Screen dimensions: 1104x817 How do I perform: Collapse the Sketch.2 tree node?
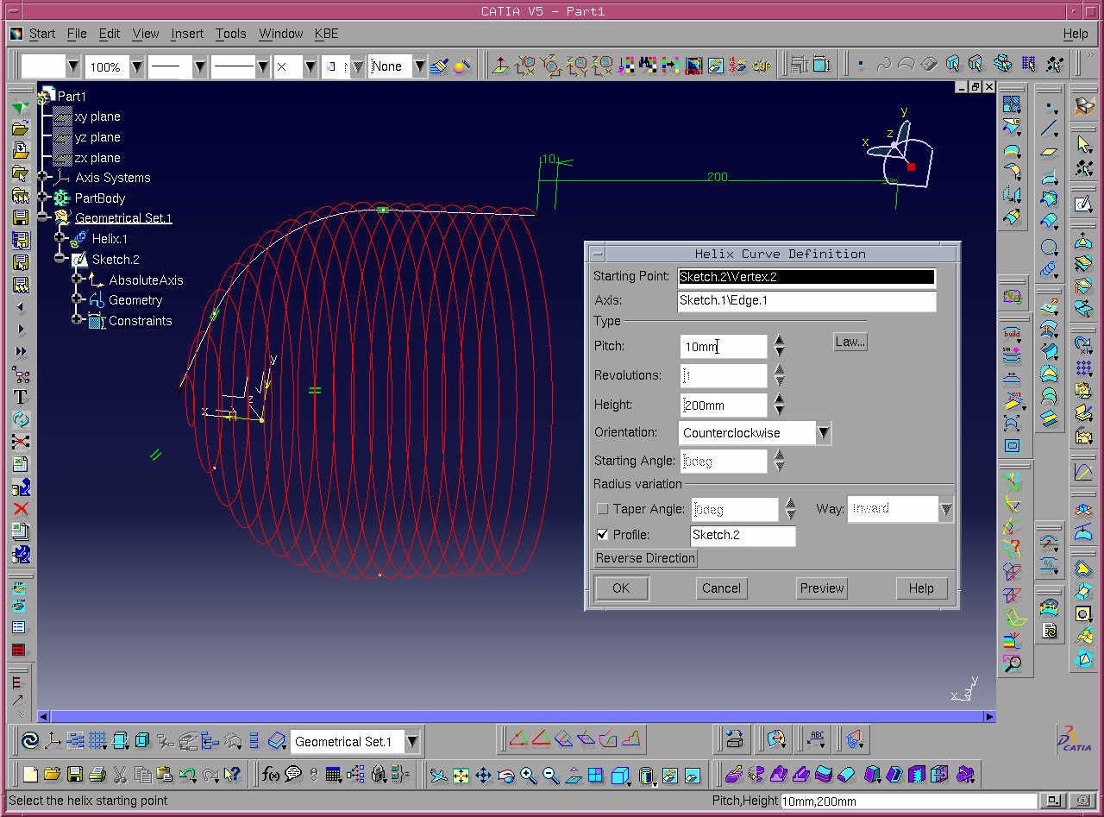[60, 259]
